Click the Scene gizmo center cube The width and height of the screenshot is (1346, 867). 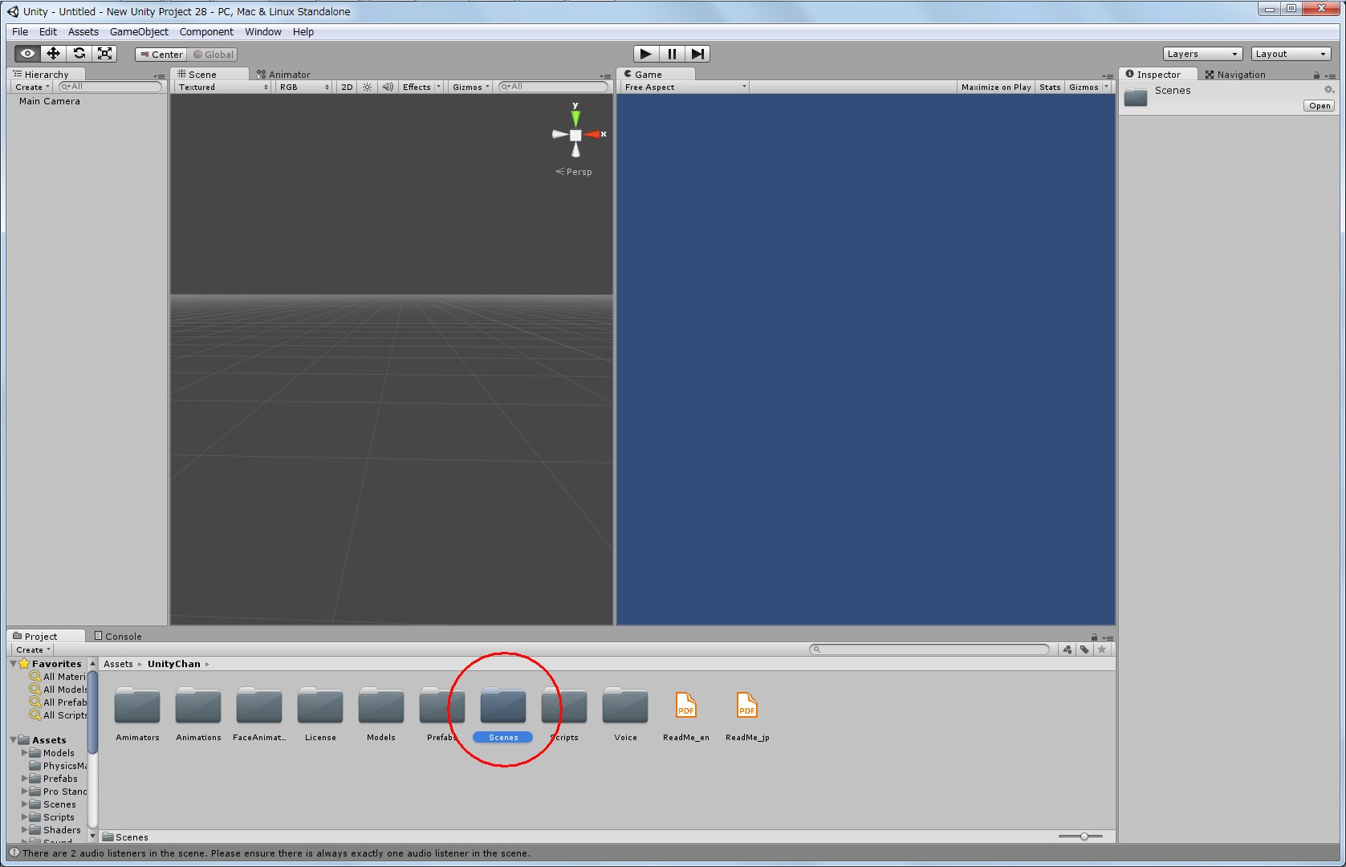tap(575, 135)
